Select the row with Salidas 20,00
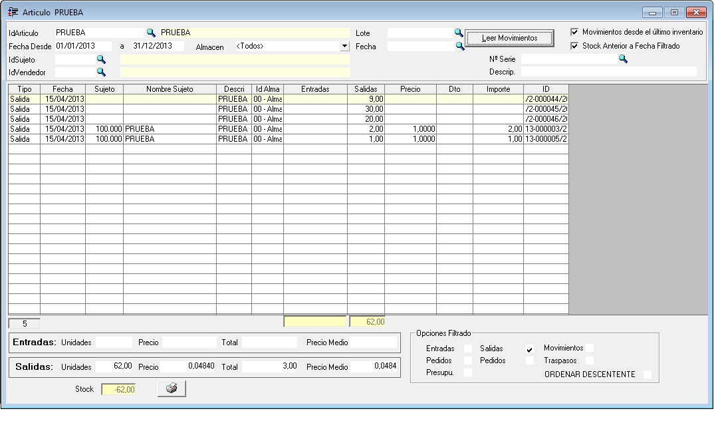Viewport: 714px width, 431px height. [x=289, y=119]
